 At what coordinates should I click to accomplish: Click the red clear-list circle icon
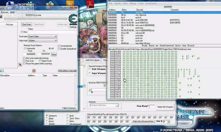click(x=34, y=71)
